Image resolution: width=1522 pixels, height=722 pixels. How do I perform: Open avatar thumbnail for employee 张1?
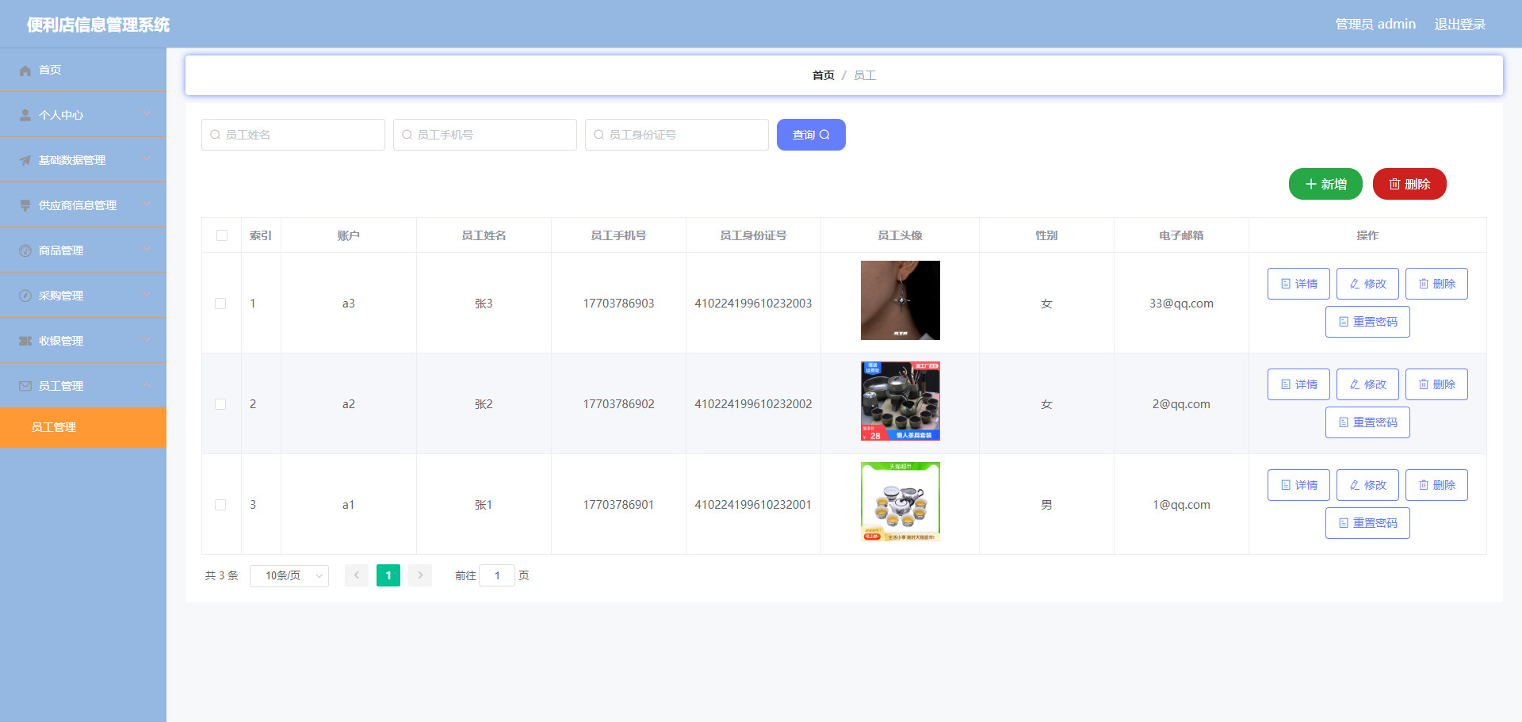point(901,502)
